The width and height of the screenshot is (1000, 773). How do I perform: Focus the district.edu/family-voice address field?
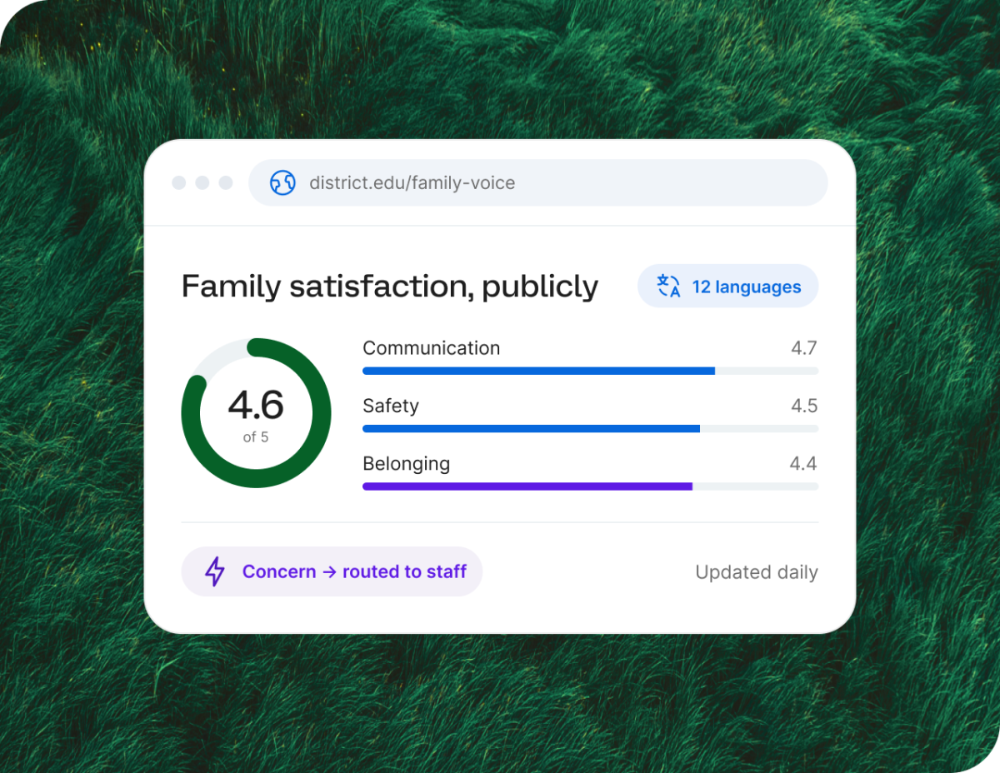(x=537, y=182)
